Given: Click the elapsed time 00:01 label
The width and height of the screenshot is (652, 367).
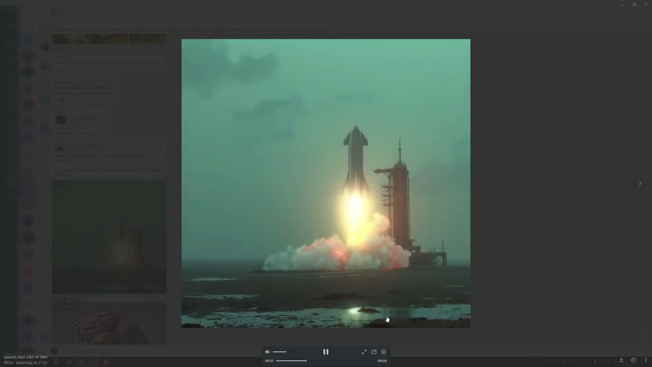Looking at the screenshot, I should (x=269, y=360).
